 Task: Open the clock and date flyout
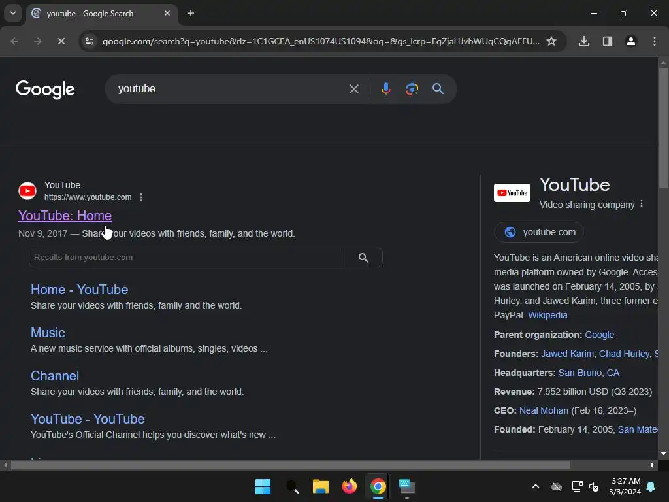(x=625, y=486)
